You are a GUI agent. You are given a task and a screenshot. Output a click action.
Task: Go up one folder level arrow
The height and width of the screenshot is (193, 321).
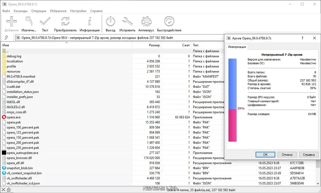coord(6,37)
